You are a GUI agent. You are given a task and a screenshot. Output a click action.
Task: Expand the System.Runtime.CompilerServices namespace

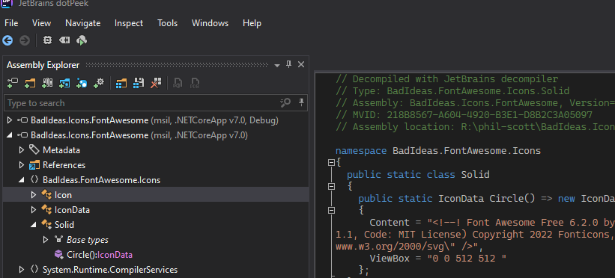22,270
